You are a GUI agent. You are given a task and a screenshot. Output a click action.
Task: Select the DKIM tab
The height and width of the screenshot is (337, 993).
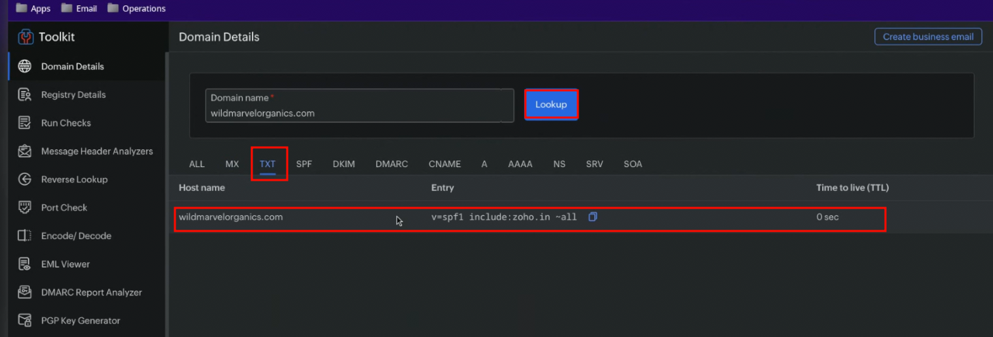pyautogui.click(x=344, y=164)
